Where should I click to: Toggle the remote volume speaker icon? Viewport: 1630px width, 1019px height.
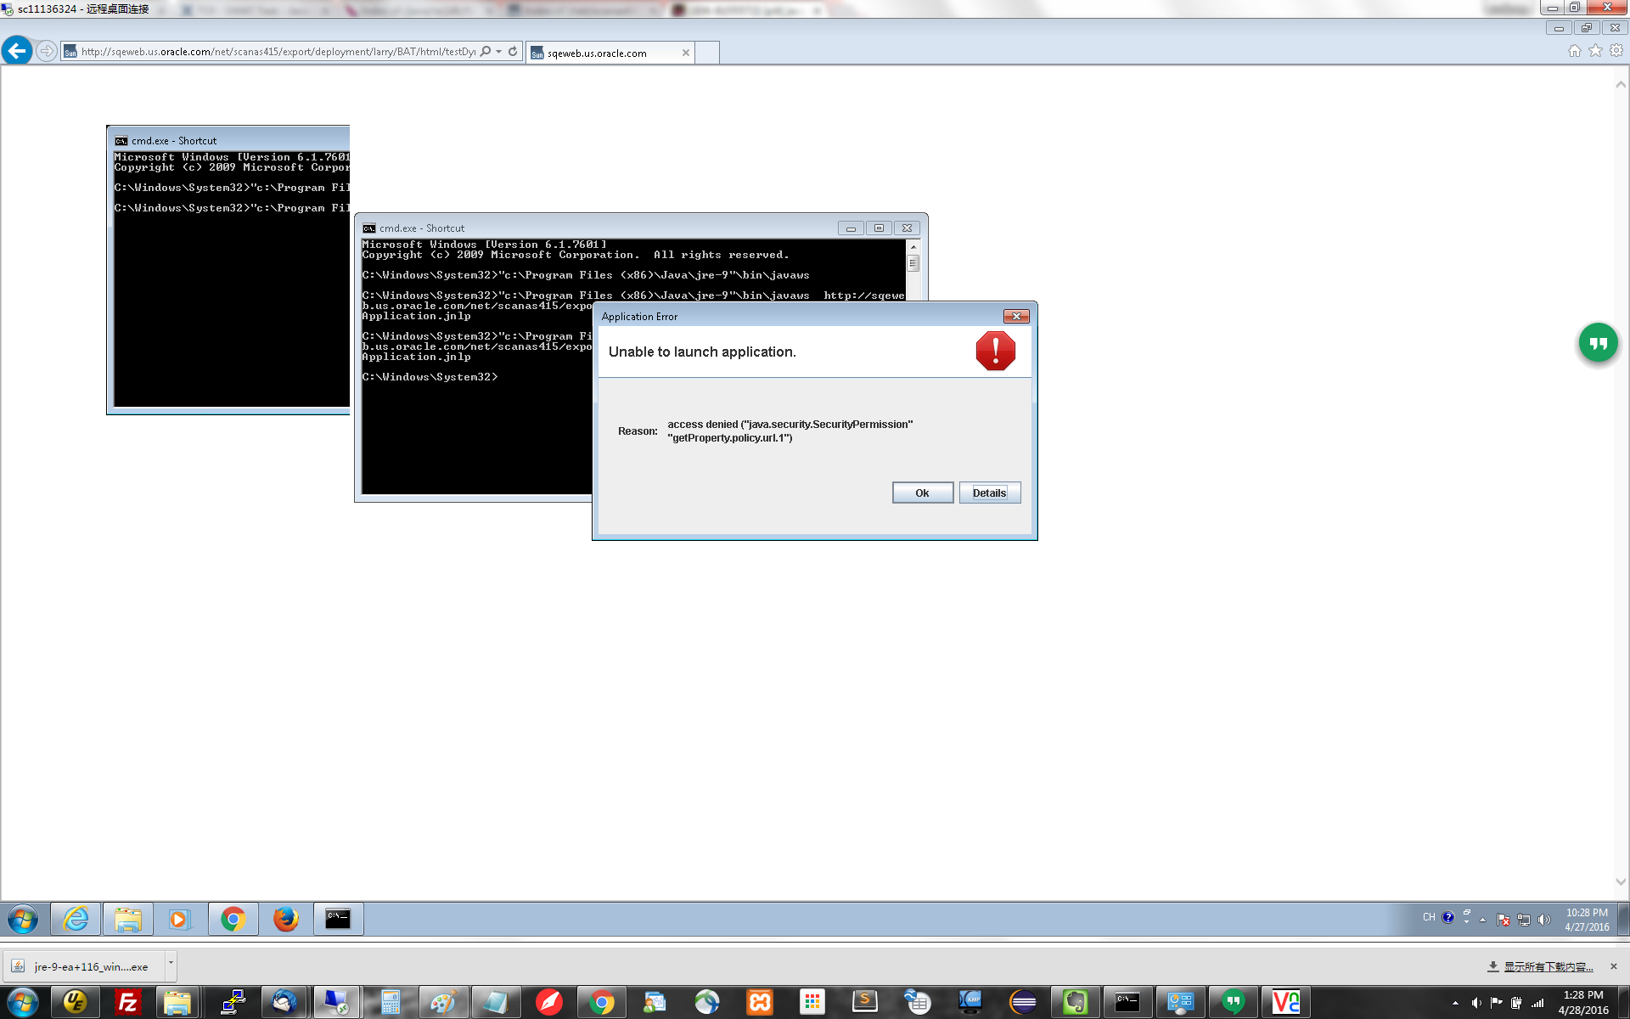point(1544,920)
